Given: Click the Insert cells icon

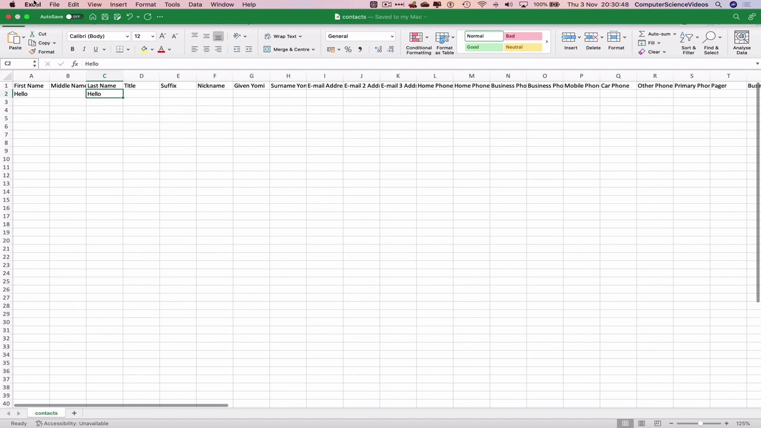Looking at the screenshot, I should (568, 37).
